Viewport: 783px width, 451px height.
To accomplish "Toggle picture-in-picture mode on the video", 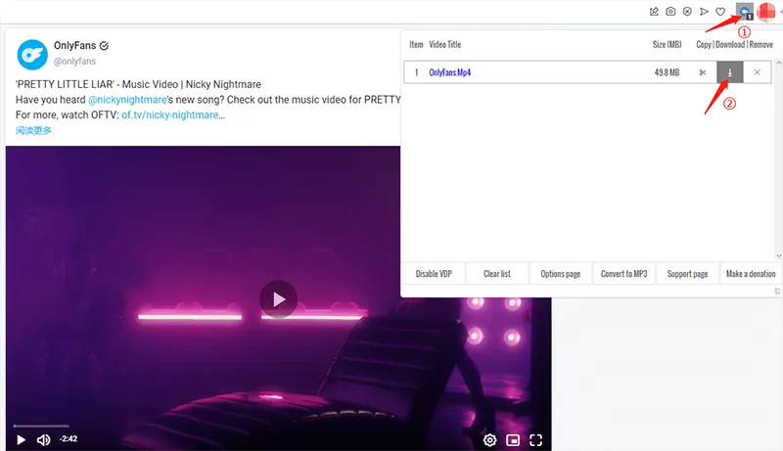I will click(x=513, y=440).
